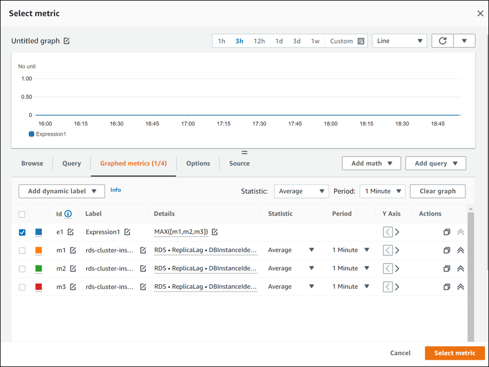Open the Statistic Average dropdown
Image resolution: width=489 pixels, height=367 pixels.
point(301,191)
